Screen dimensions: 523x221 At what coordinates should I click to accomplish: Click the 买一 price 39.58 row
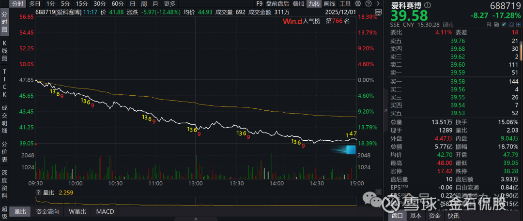pyautogui.click(x=455, y=81)
